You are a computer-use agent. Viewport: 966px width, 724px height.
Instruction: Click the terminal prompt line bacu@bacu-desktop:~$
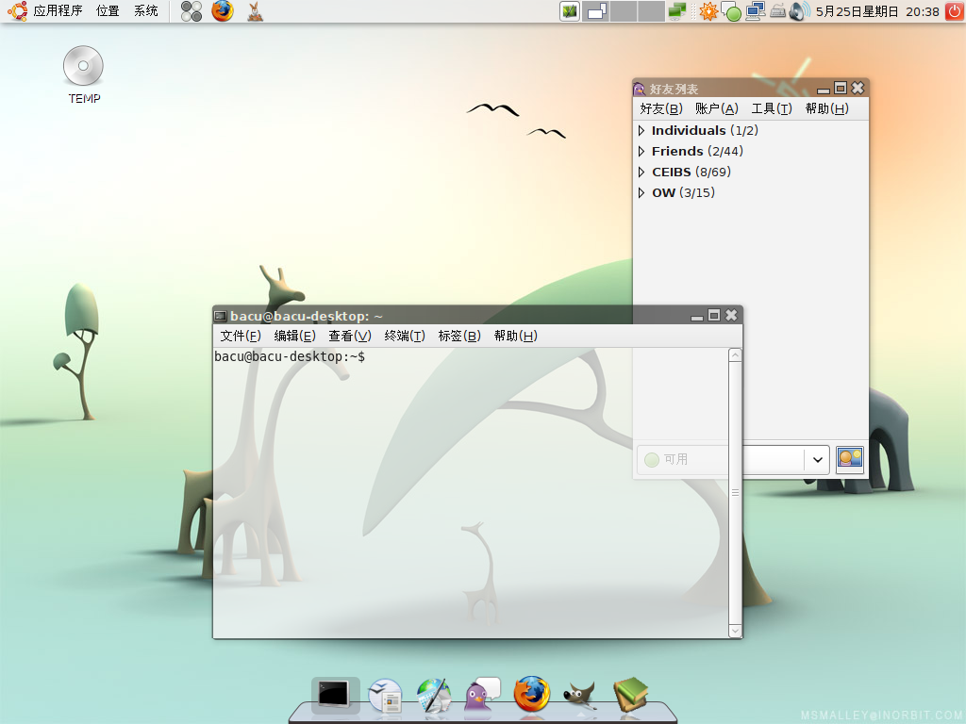pyautogui.click(x=290, y=357)
